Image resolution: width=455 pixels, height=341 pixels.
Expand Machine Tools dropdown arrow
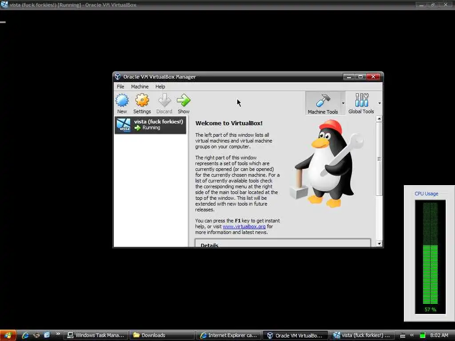[343, 103]
